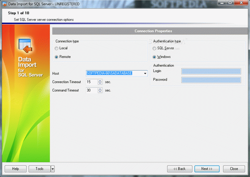
Task: Focus the Login input field
Action: (x=211, y=71)
